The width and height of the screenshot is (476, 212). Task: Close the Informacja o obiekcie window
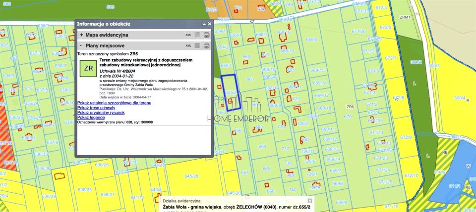pos(210,24)
